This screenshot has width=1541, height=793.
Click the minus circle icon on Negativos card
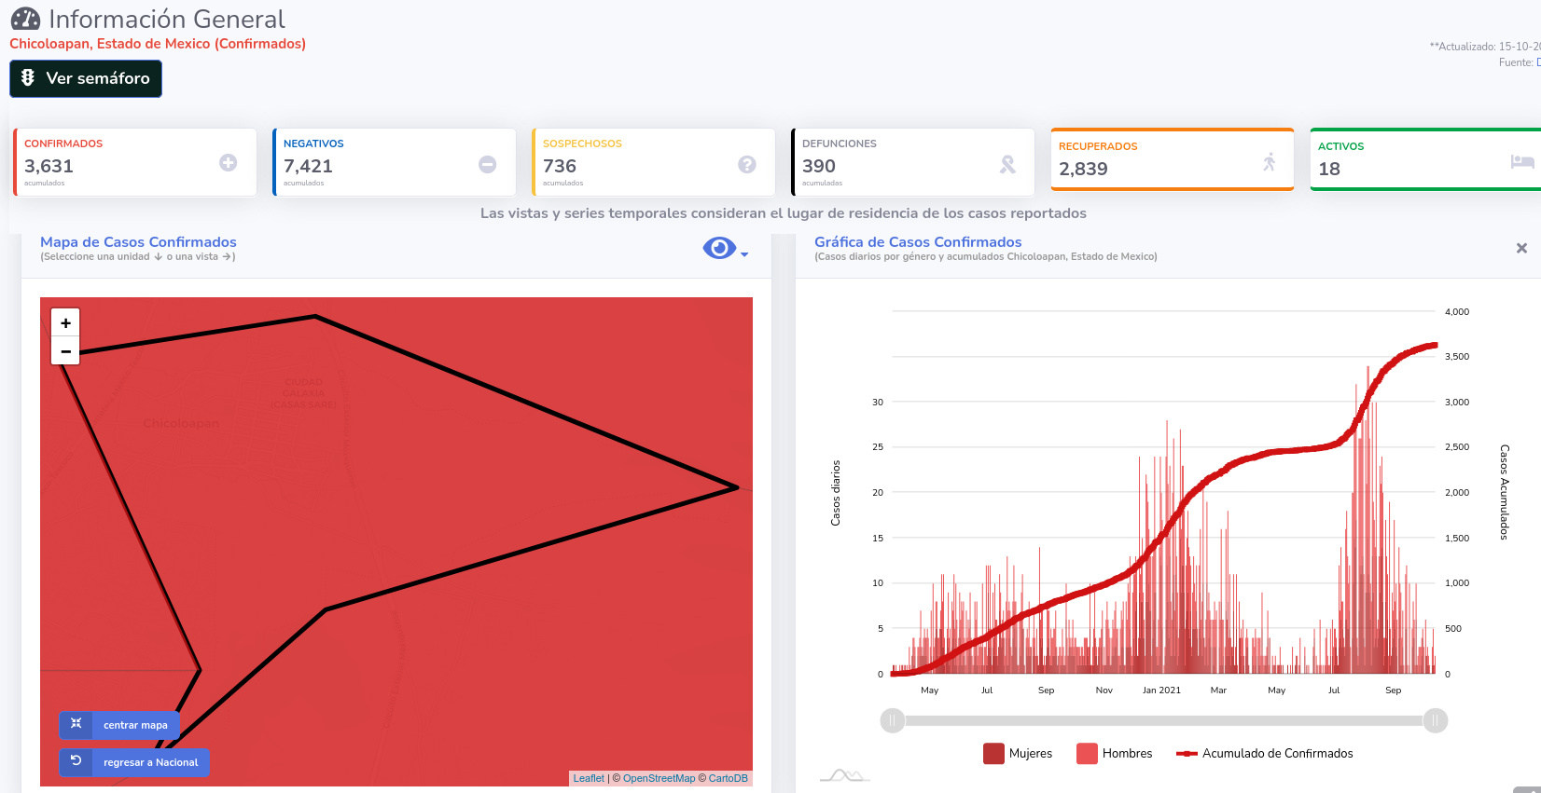487,164
